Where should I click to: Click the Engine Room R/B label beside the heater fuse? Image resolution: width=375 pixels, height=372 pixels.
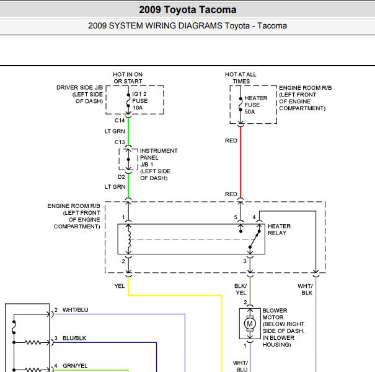pos(305,98)
